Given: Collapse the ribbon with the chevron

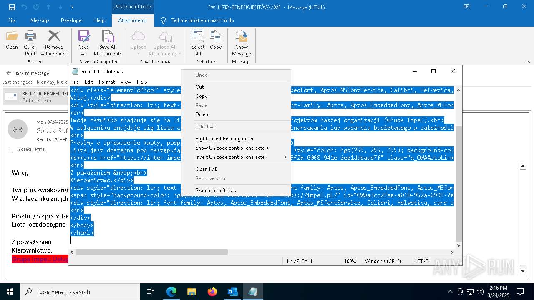Looking at the screenshot, I should pyautogui.click(x=528, y=62).
